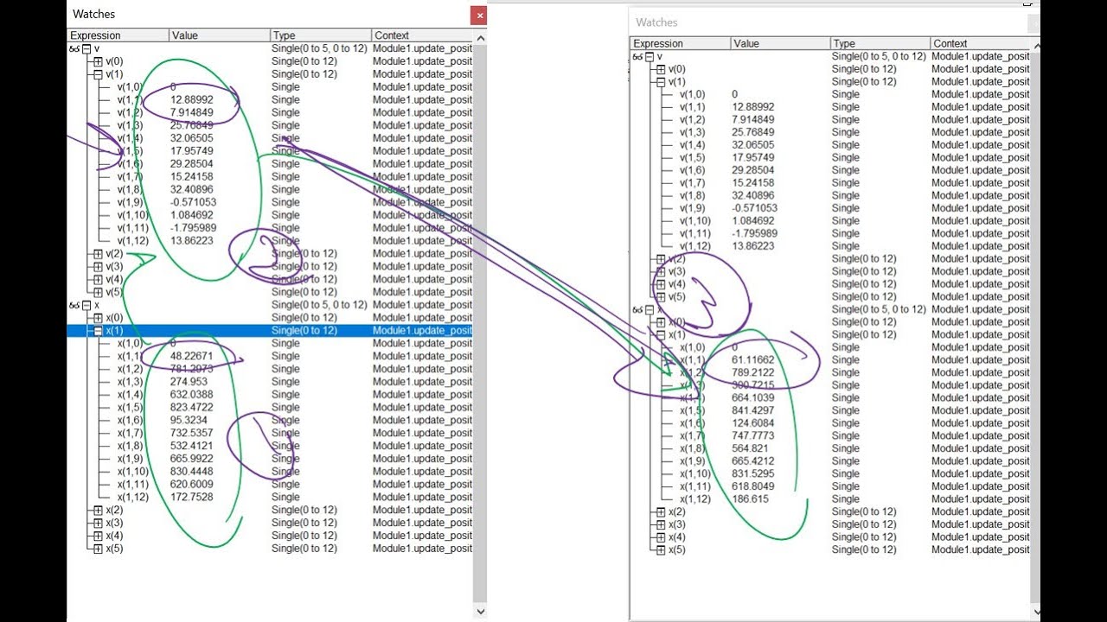Select value 664.1039 in right window

click(x=753, y=398)
